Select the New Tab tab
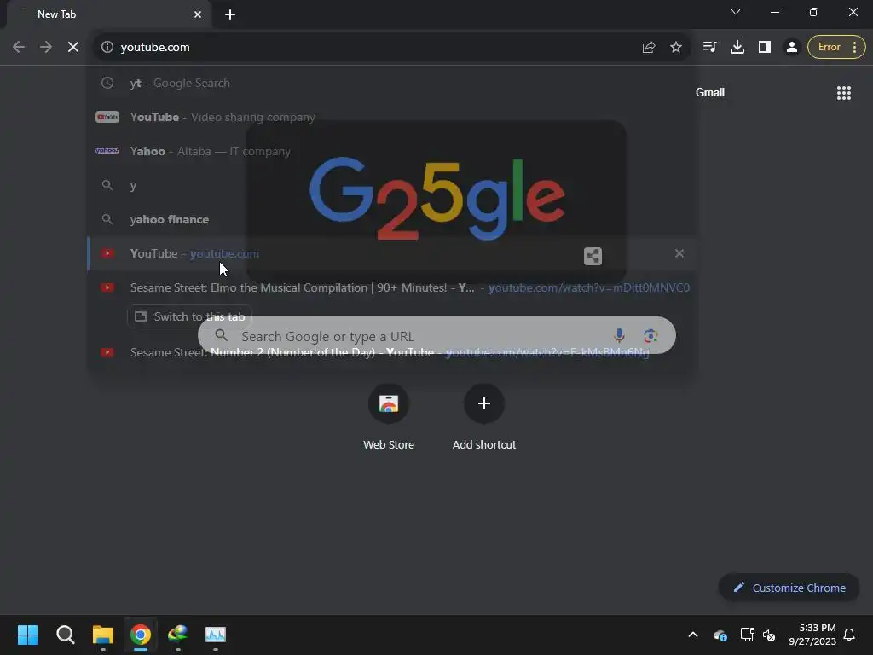This screenshot has height=655, width=873. [x=108, y=14]
